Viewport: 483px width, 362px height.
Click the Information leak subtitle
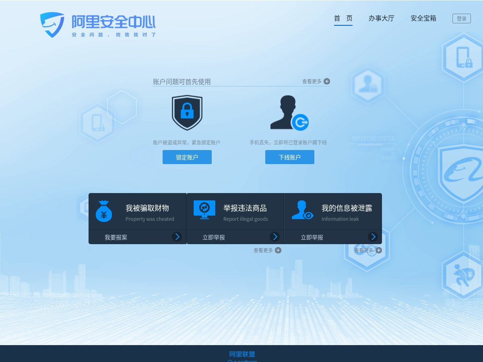(340, 219)
